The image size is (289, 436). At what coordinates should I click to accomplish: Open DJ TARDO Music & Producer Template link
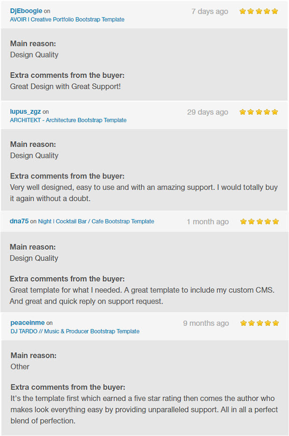click(x=75, y=331)
